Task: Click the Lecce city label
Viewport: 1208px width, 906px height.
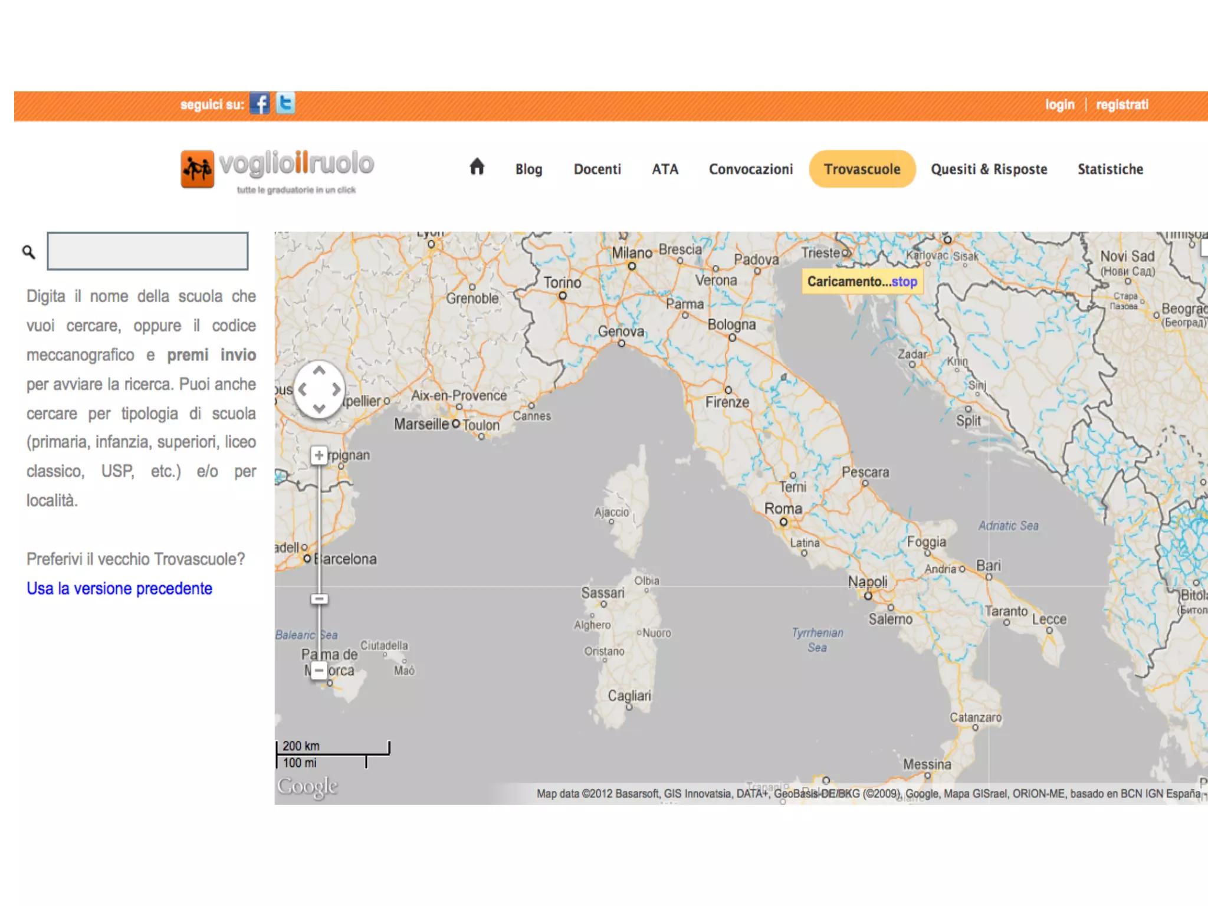Action: 1049,619
